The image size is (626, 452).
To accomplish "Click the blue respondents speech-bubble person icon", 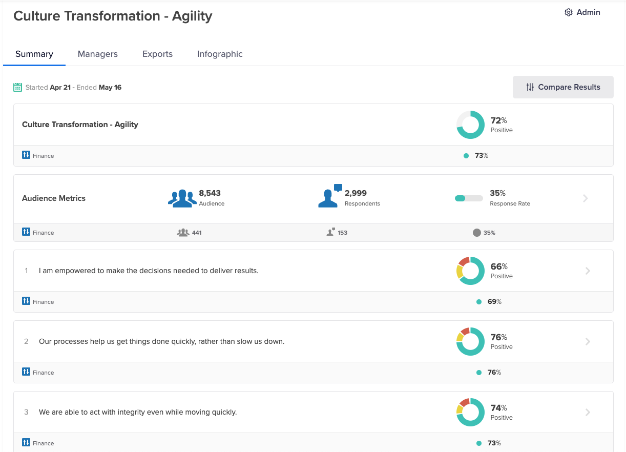I will click(330, 196).
